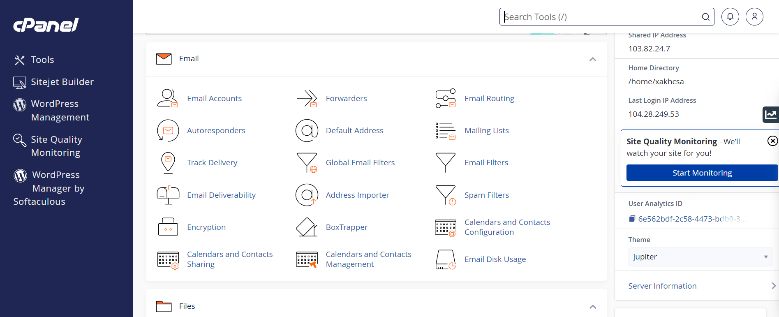Viewport: 779px width, 317px height.
Task: Open the user account menu icon
Action: 754,17
